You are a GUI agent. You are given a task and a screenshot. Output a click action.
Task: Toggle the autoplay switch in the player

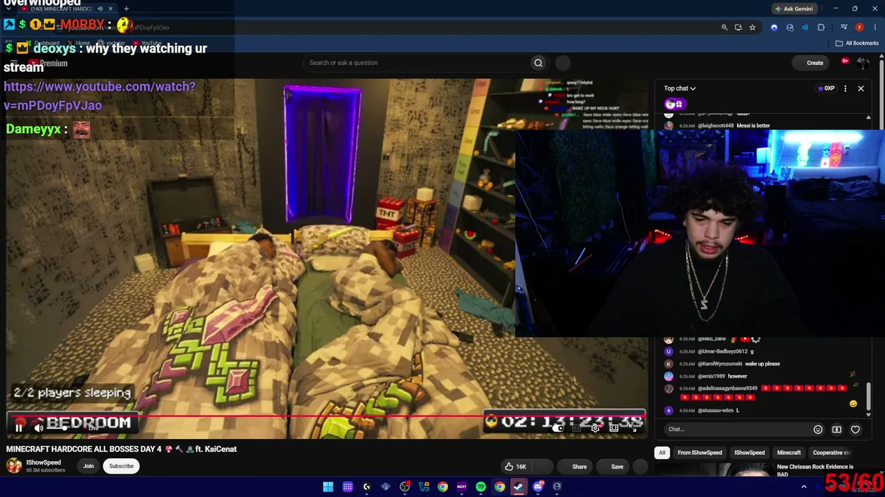coord(559,428)
